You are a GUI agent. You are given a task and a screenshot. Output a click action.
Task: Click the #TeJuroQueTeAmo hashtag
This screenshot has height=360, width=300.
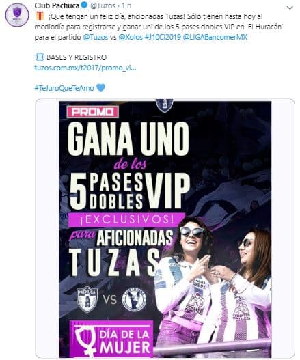pyautogui.click(x=64, y=88)
